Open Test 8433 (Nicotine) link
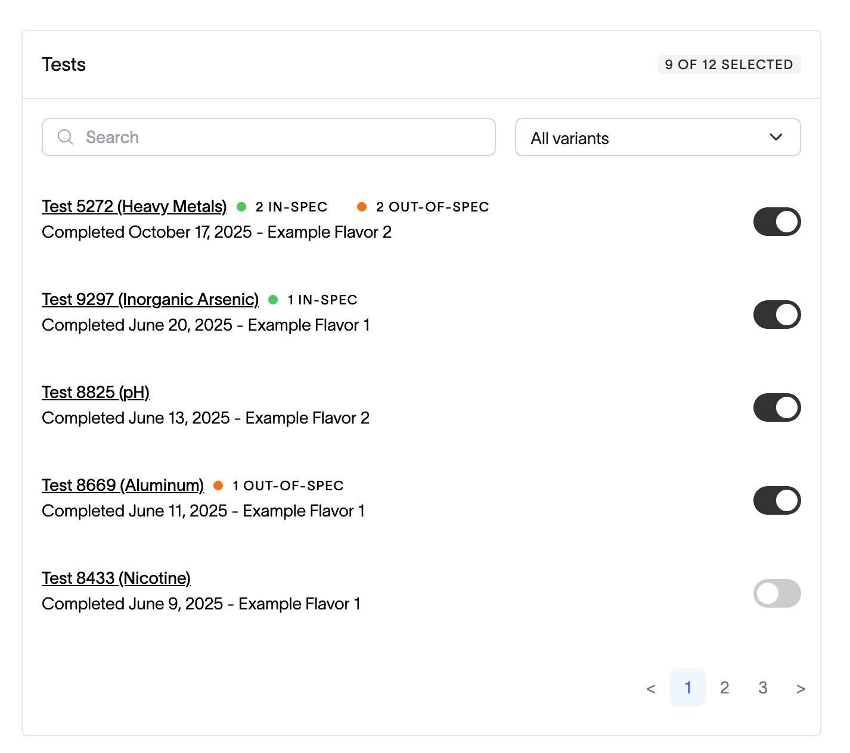Viewport: 850px width, 753px height. [116, 578]
